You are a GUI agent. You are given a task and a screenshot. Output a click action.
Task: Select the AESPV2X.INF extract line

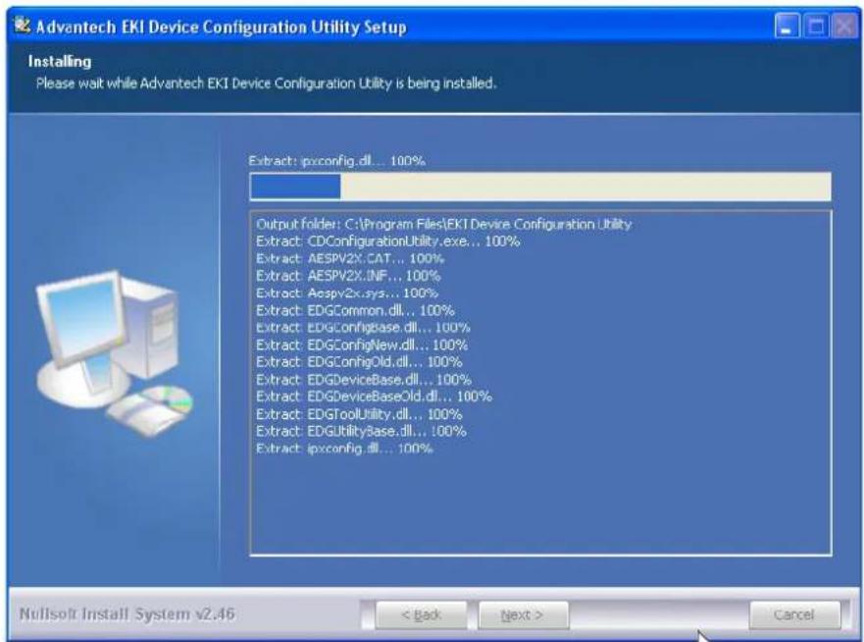click(348, 275)
